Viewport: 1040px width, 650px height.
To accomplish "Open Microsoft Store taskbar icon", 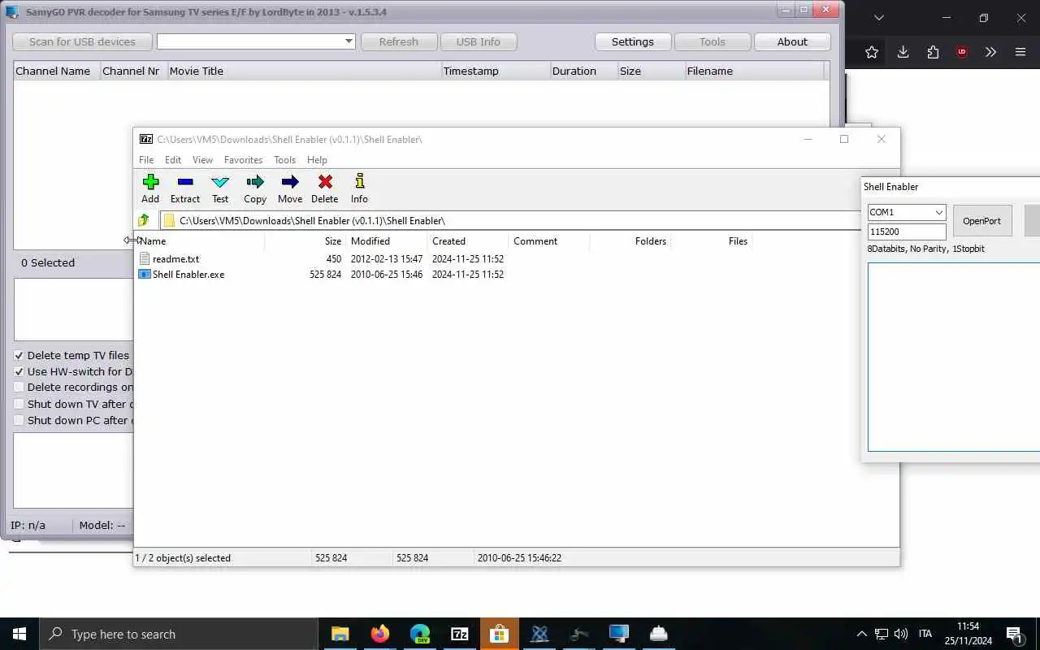I will point(499,634).
